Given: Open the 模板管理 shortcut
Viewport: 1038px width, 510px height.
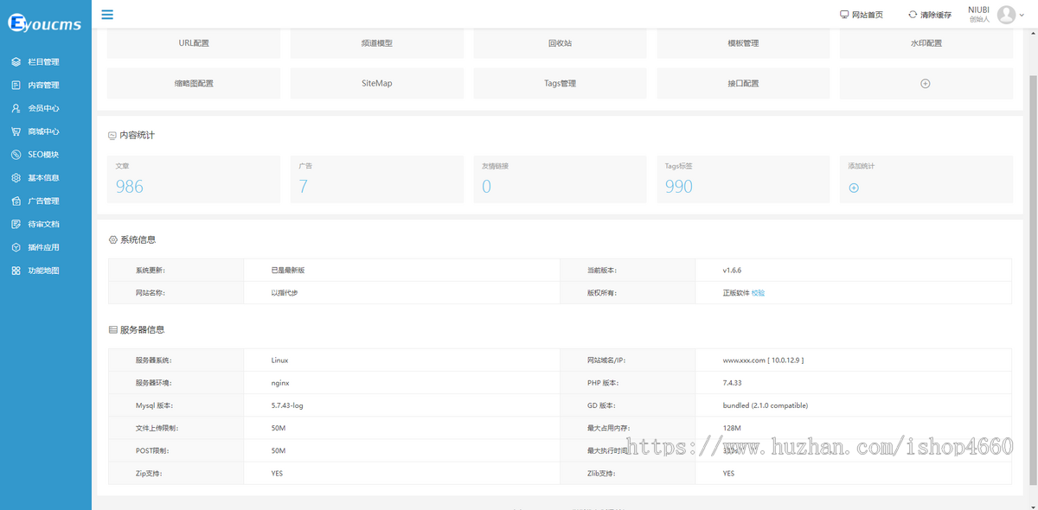Looking at the screenshot, I should [x=744, y=43].
